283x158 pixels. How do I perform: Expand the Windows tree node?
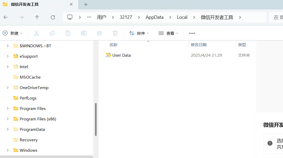(x=8, y=150)
